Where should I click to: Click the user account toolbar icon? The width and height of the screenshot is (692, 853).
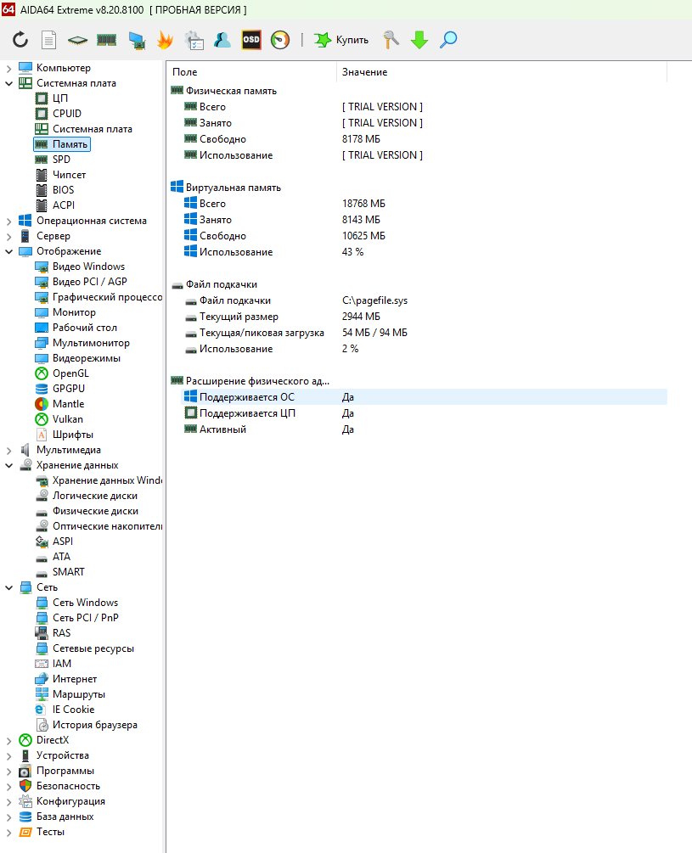222,40
